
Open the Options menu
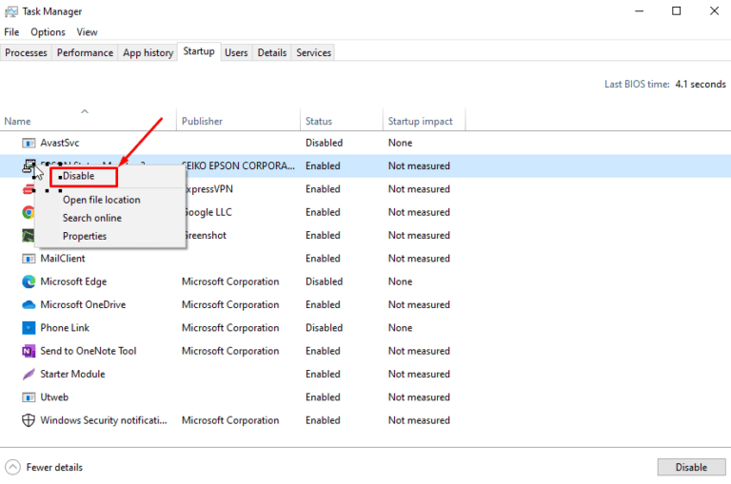coord(48,32)
